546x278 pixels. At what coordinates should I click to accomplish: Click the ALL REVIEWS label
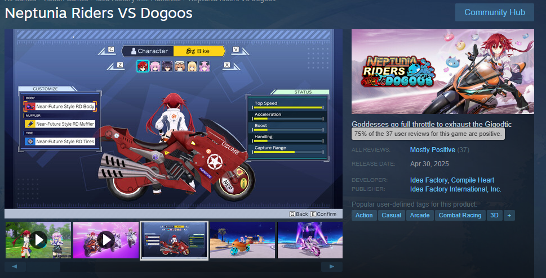(371, 150)
